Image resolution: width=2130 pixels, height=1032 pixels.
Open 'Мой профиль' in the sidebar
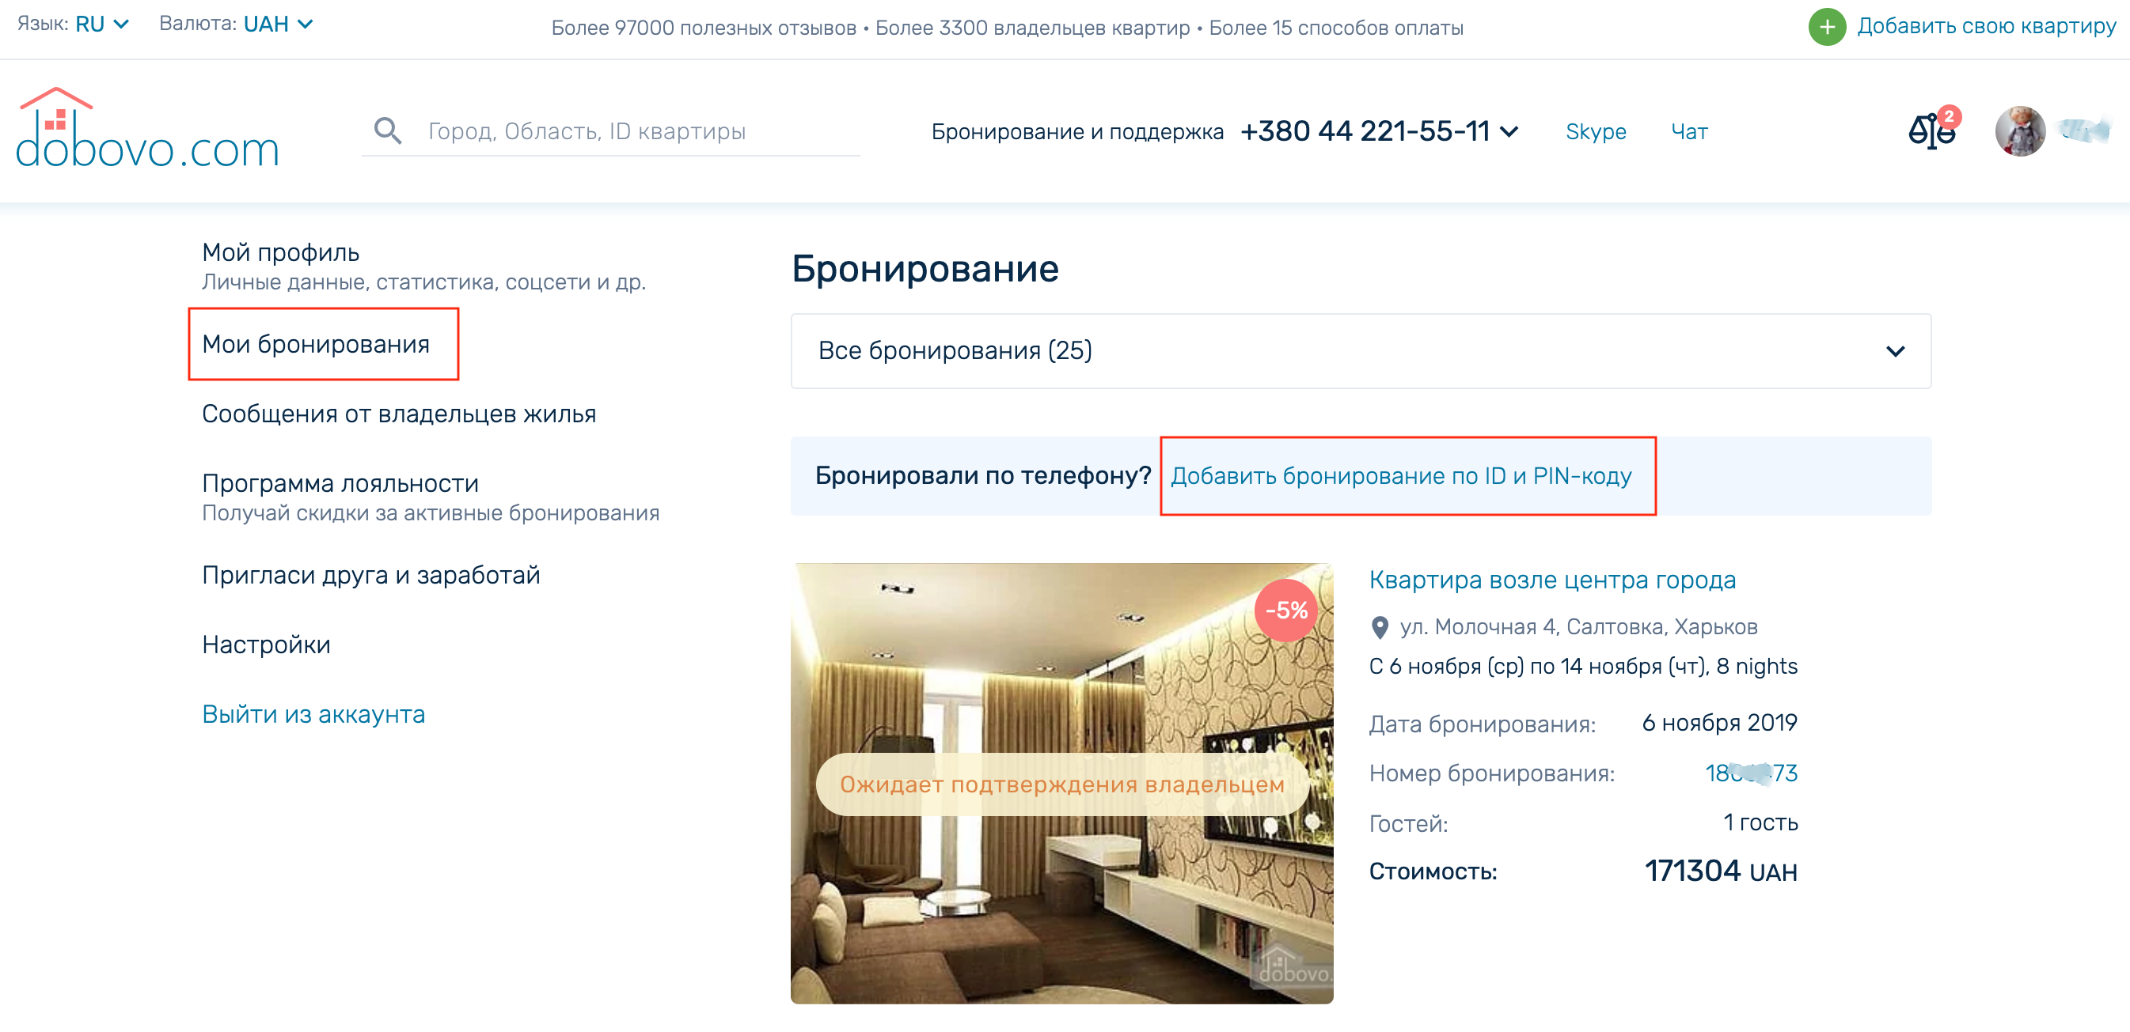[280, 252]
